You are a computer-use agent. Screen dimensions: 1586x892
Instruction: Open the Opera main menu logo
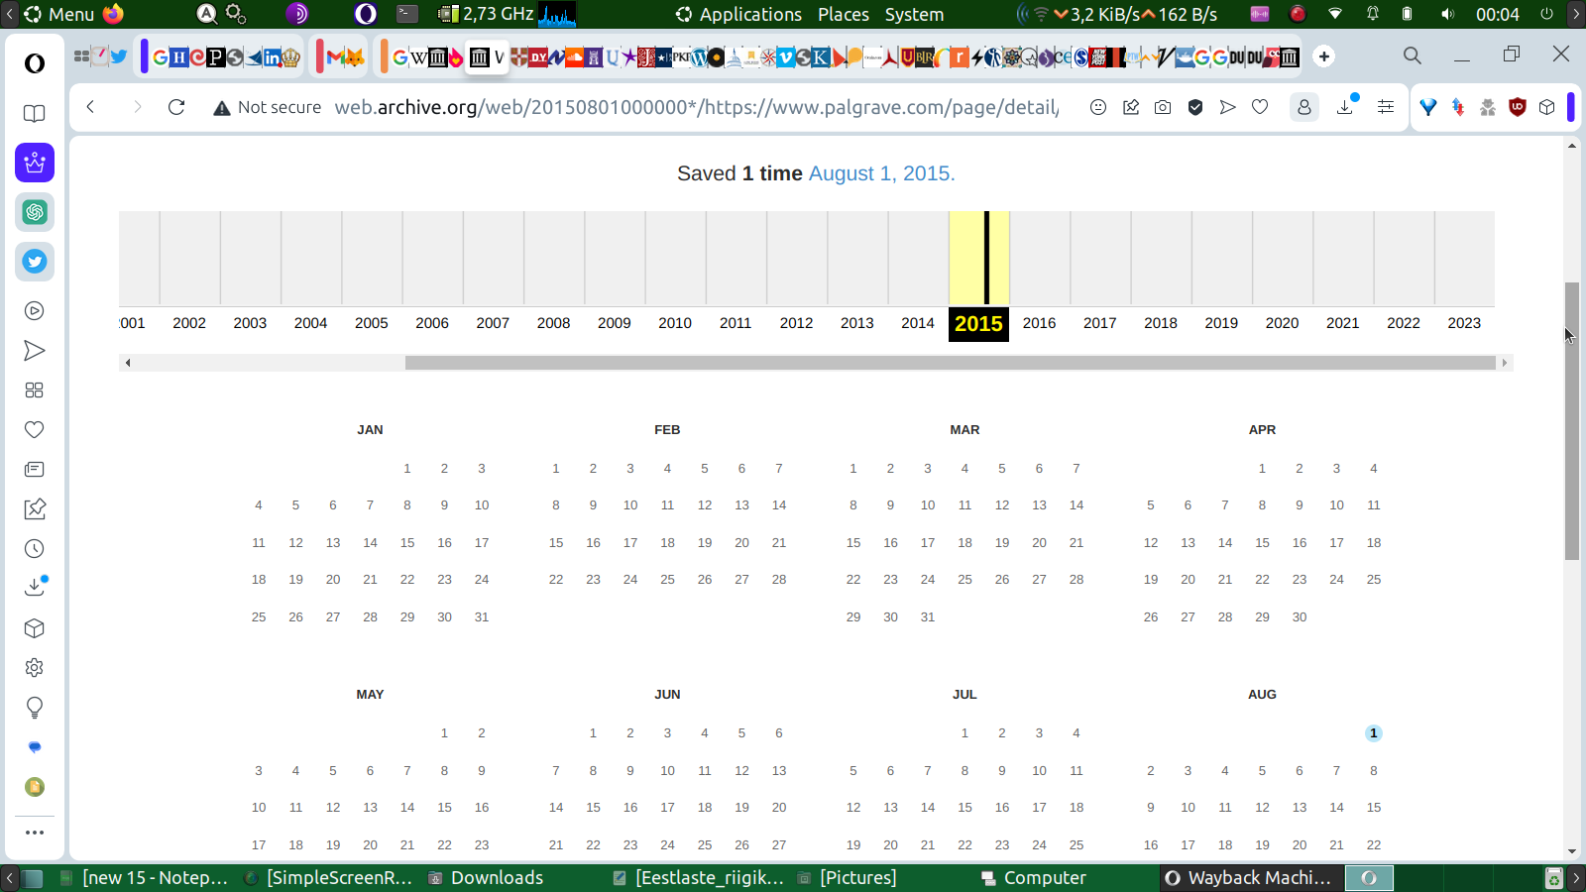click(x=35, y=63)
